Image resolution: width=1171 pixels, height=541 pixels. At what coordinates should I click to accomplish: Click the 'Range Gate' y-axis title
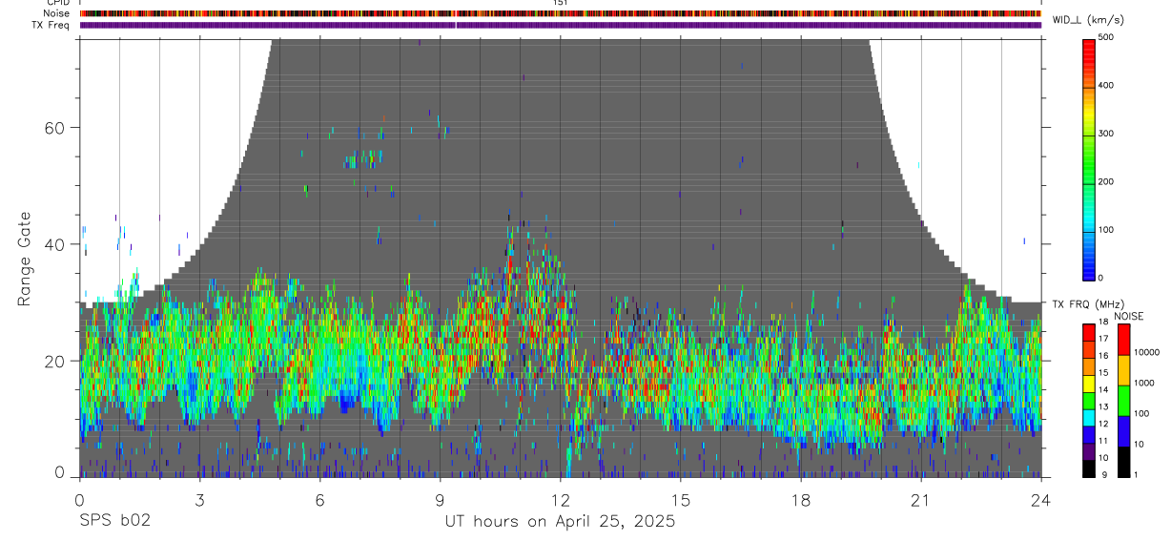click(x=25, y=258)
